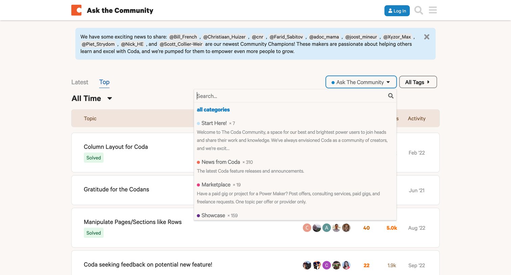
Task: Select the Top tab
Action: 104,82
